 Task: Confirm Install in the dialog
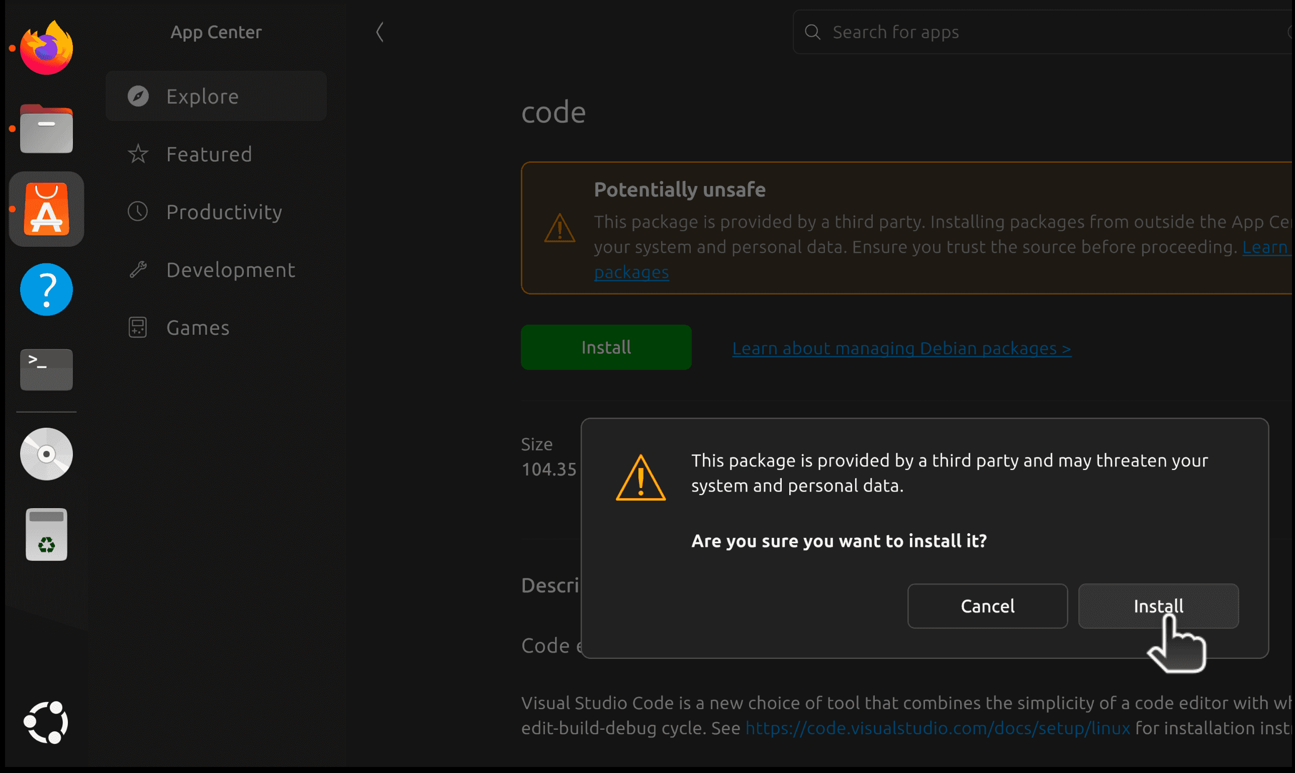pyautogui.click(x=1159, y=606)
